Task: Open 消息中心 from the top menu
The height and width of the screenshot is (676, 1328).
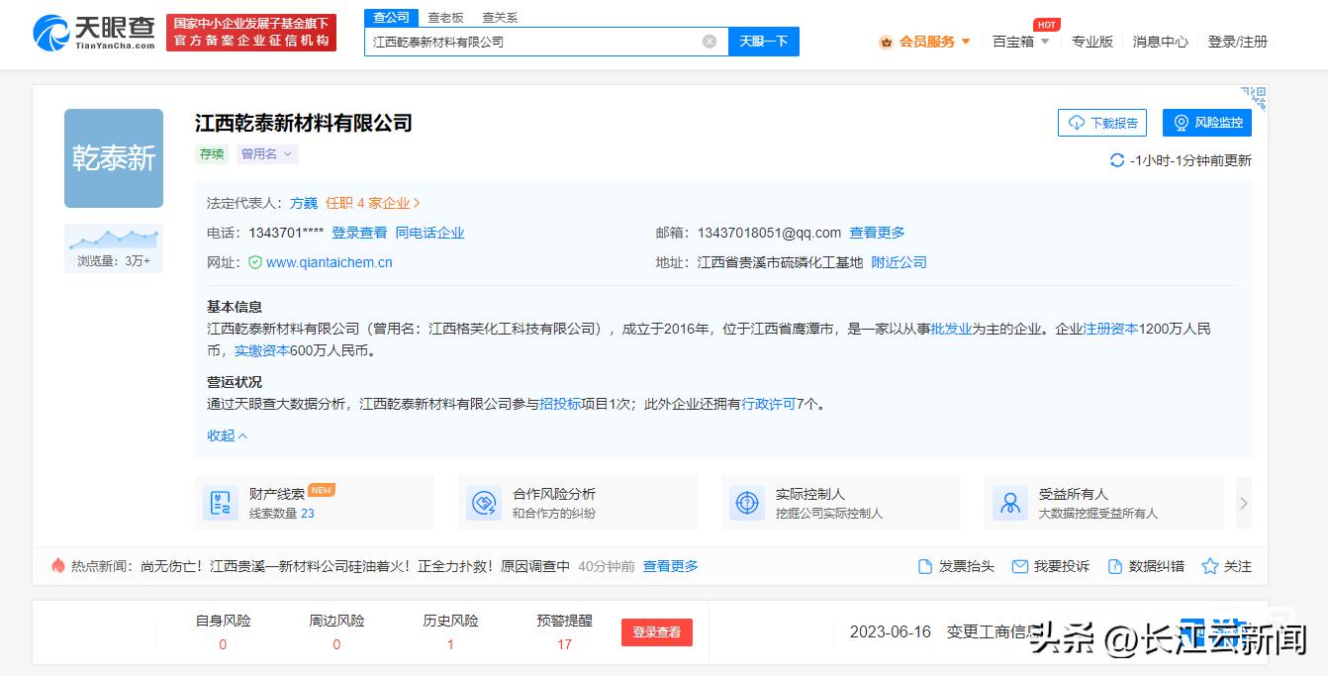Action: (x=1159, y=41)
